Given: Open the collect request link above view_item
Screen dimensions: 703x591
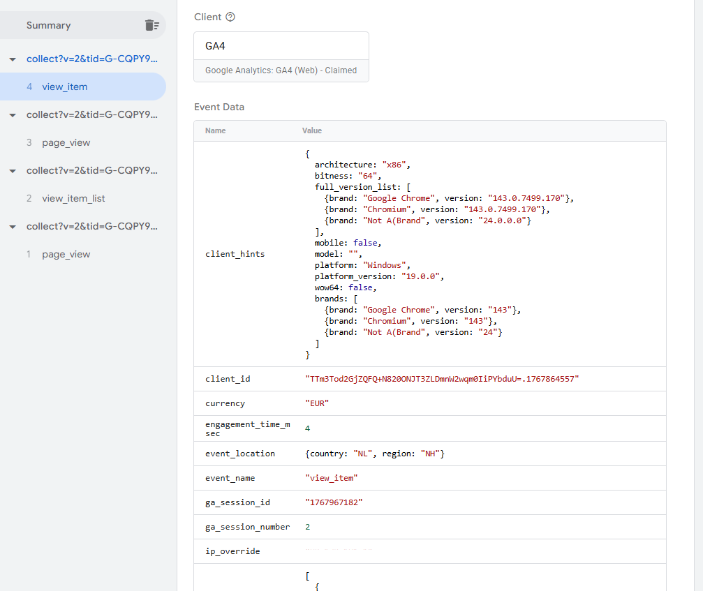Looking at the screenshot, I should coord(92,59).
